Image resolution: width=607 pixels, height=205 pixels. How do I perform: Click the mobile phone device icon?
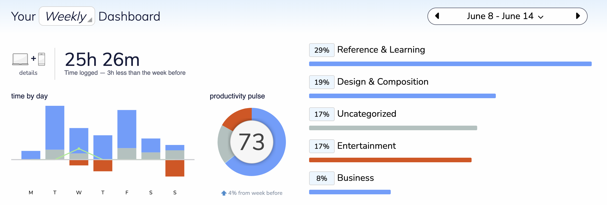point(42,59)
